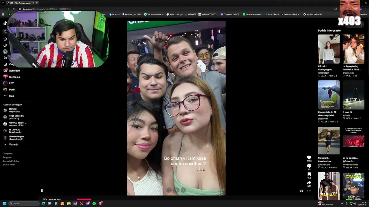Share the post with the arrow icon
Screen dimensions: 369x207
(x=309, y=183)
